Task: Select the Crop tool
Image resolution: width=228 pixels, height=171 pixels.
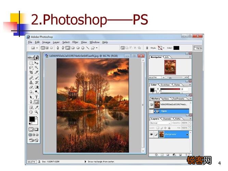Action: (31, 72)
